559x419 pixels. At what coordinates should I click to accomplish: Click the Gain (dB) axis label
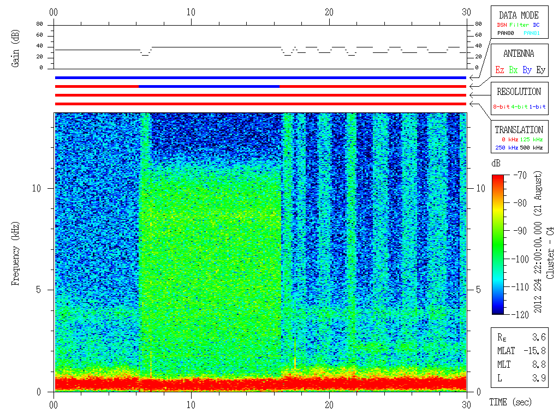(x=15, y=48)
